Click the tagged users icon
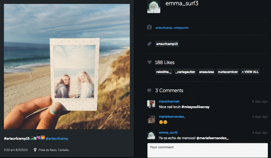 (x=149, y=27)
